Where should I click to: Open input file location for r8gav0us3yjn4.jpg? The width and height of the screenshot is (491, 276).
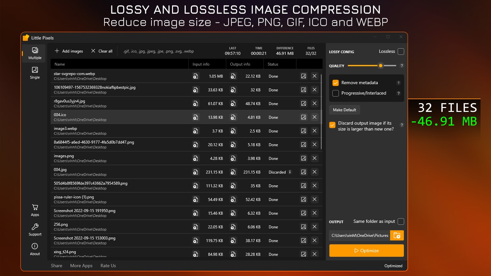coord(196,103)
